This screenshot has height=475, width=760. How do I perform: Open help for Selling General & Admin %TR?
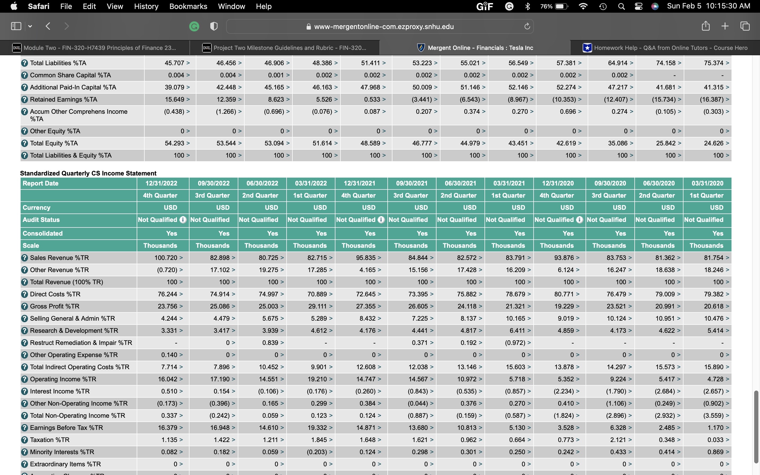tap(25, 319)
